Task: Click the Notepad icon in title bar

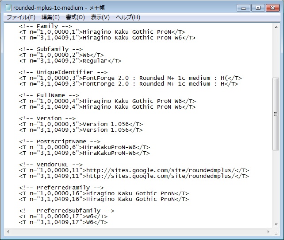Action: click(x=8, y=8)
